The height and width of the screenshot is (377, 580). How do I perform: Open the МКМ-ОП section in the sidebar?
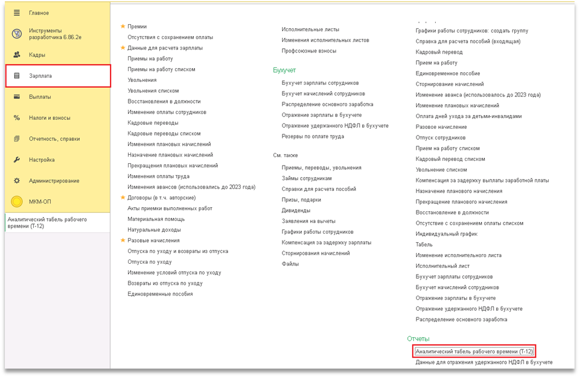40,202
